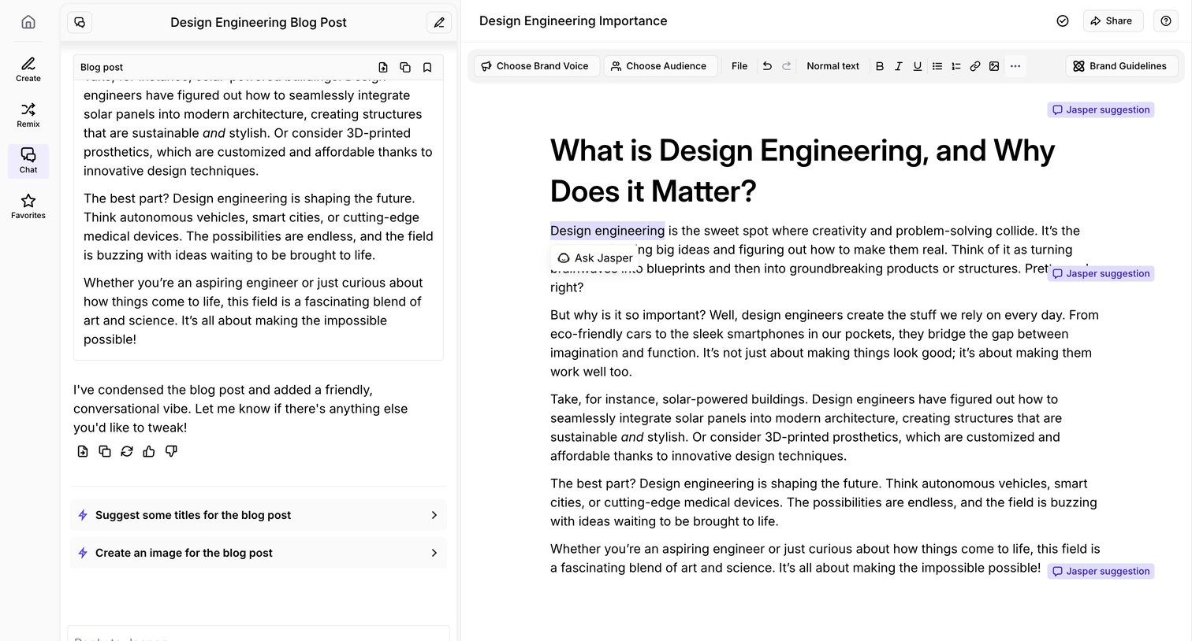This screenshot has height=641, width=1192.
Task: Open more toolbar options ellipsis
Action: [1015, 66]
